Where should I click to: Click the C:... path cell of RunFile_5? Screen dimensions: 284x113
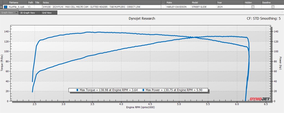coord(31,7)
